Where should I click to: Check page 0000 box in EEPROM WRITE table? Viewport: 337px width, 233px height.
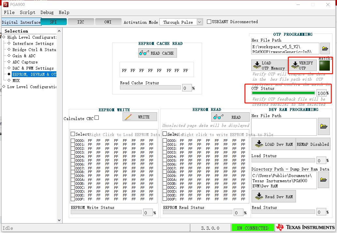click(x=73, y=141)
